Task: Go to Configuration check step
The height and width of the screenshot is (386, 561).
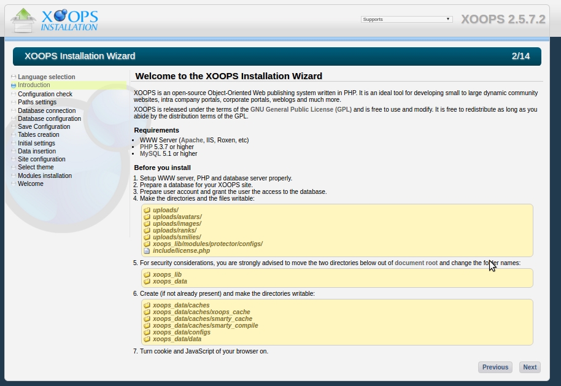Action: click(x=45, y=94)
